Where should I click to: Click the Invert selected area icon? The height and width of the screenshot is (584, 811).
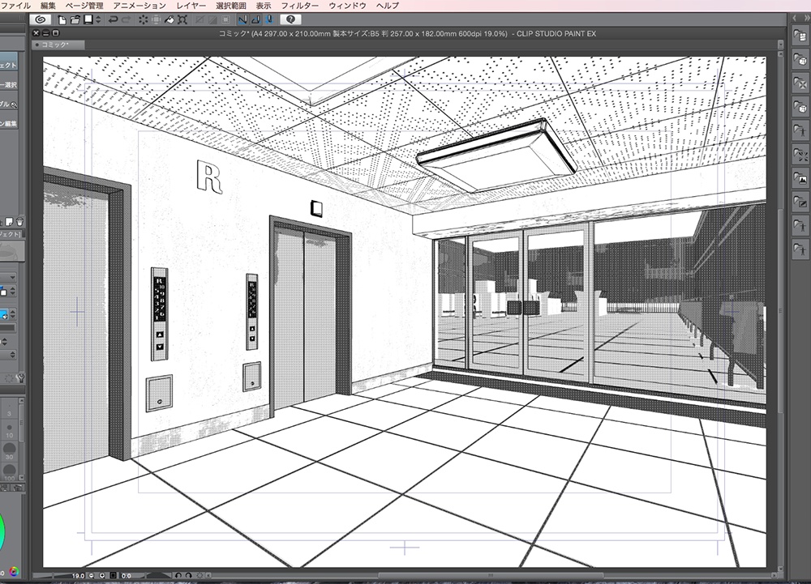(x=212, y=19)
